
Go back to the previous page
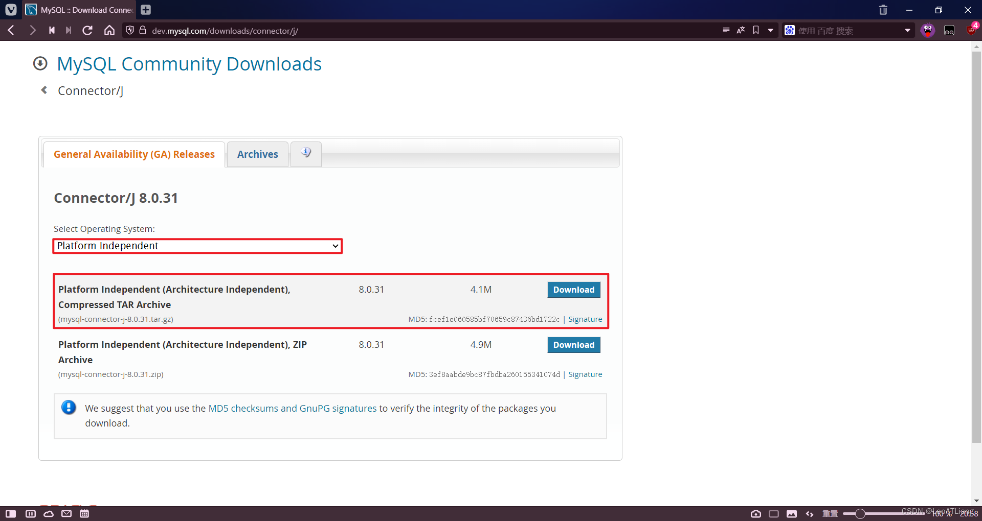point(11,31)
